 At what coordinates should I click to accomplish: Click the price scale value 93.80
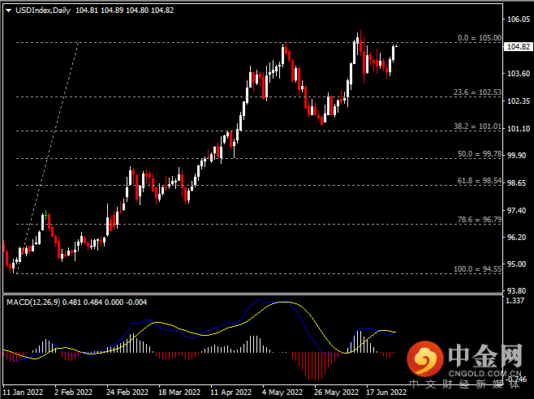[x=517, y=291]
